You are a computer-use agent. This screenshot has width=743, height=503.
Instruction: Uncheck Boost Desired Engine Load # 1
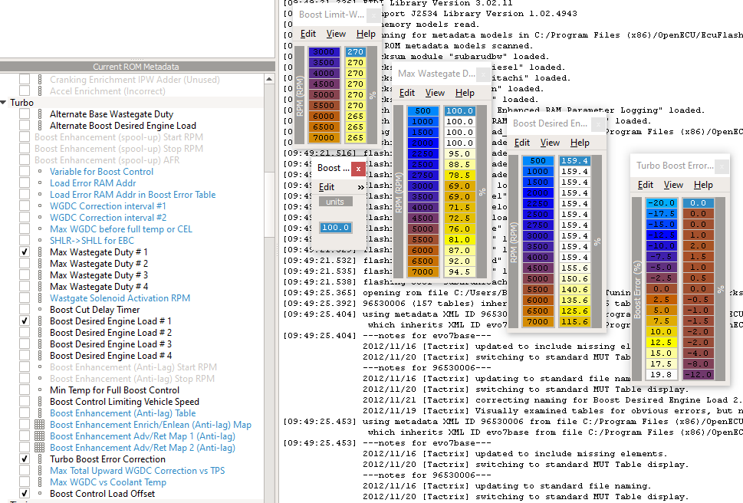[25, 321]
